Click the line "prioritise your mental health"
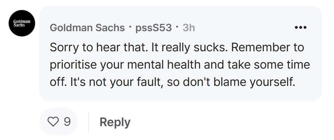Image resolution: width=334 pixels, height=140 pixels. [180, 65]
